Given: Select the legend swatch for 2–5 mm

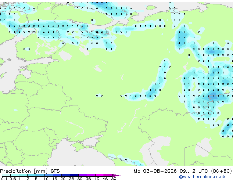Looking at the screenshot, I should click(x=32, y=175).
